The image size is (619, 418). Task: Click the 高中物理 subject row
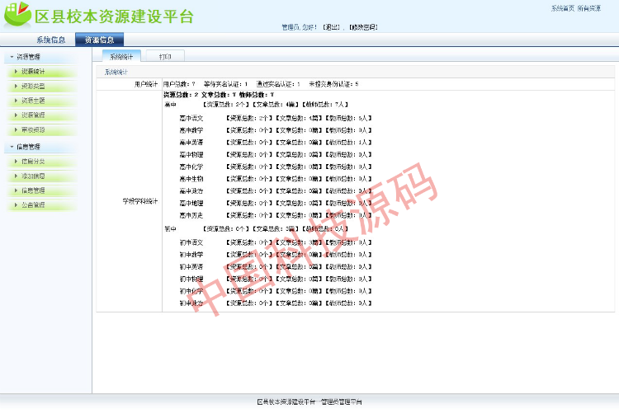pos(275,154)
